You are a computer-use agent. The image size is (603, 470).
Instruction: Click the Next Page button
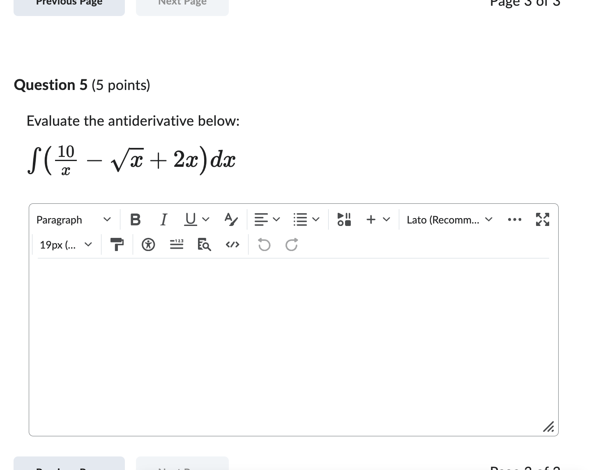point(182,4)
